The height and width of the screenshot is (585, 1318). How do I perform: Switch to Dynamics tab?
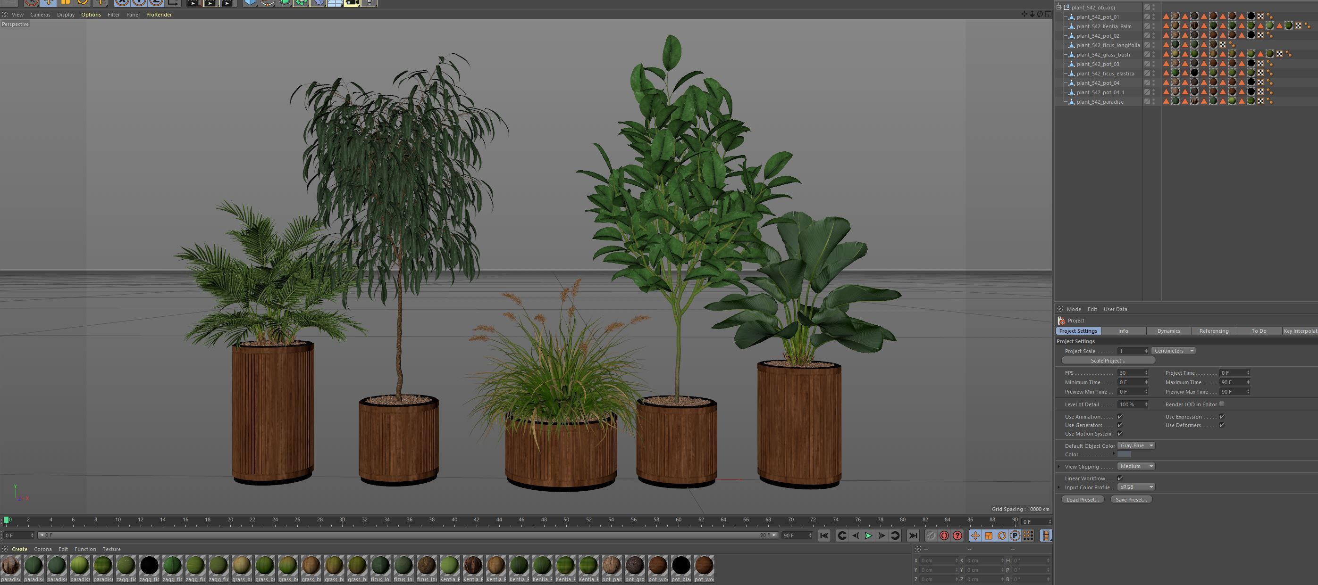click(1168, 331)
